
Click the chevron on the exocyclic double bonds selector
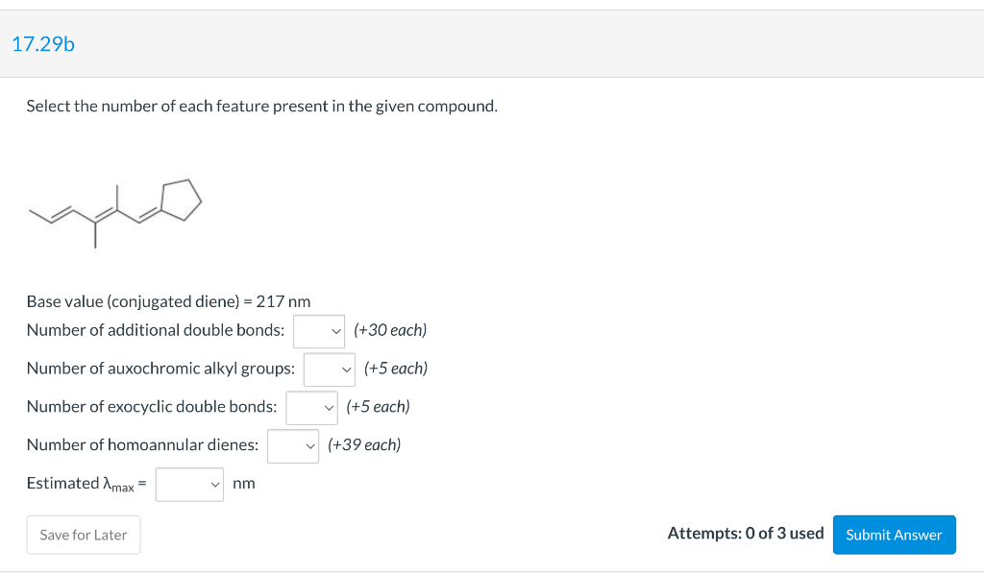328,407
